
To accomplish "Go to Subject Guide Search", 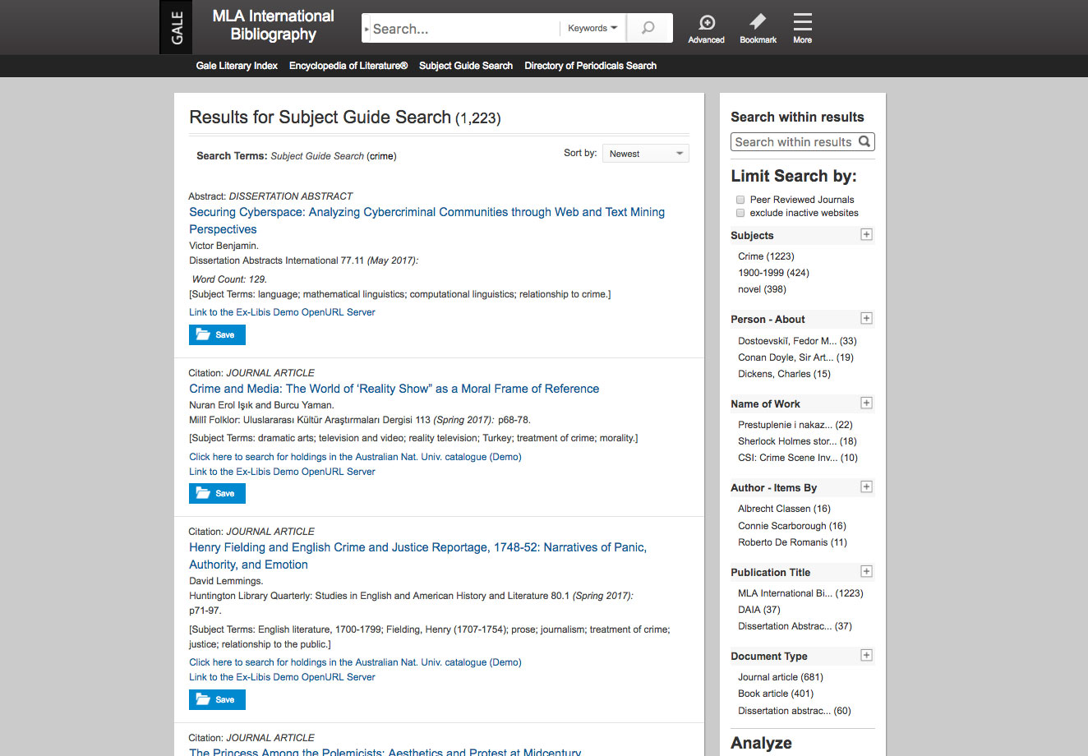I will (x=466, y=66).
